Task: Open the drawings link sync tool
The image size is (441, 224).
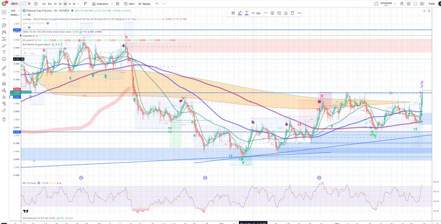Action: pyautogui.click(x=4, y=110)
